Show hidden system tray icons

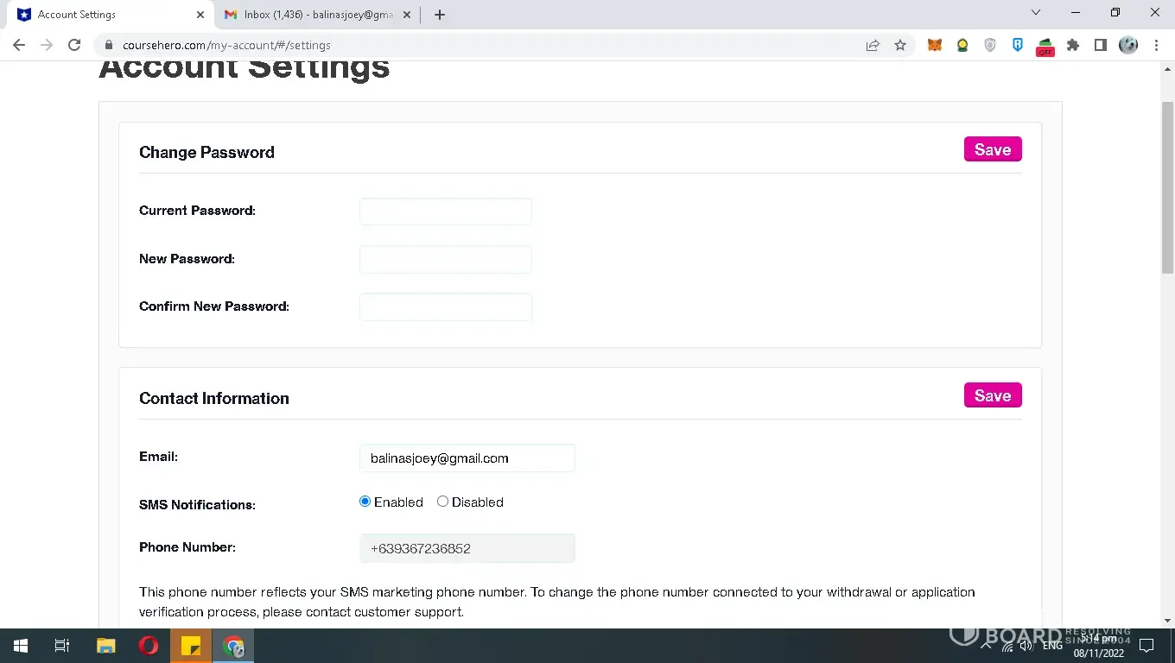click(986, 646)
